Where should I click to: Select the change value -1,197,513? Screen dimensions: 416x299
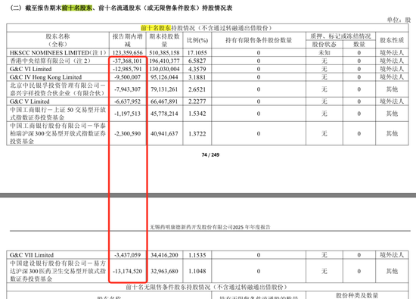[x=127, y=114]
